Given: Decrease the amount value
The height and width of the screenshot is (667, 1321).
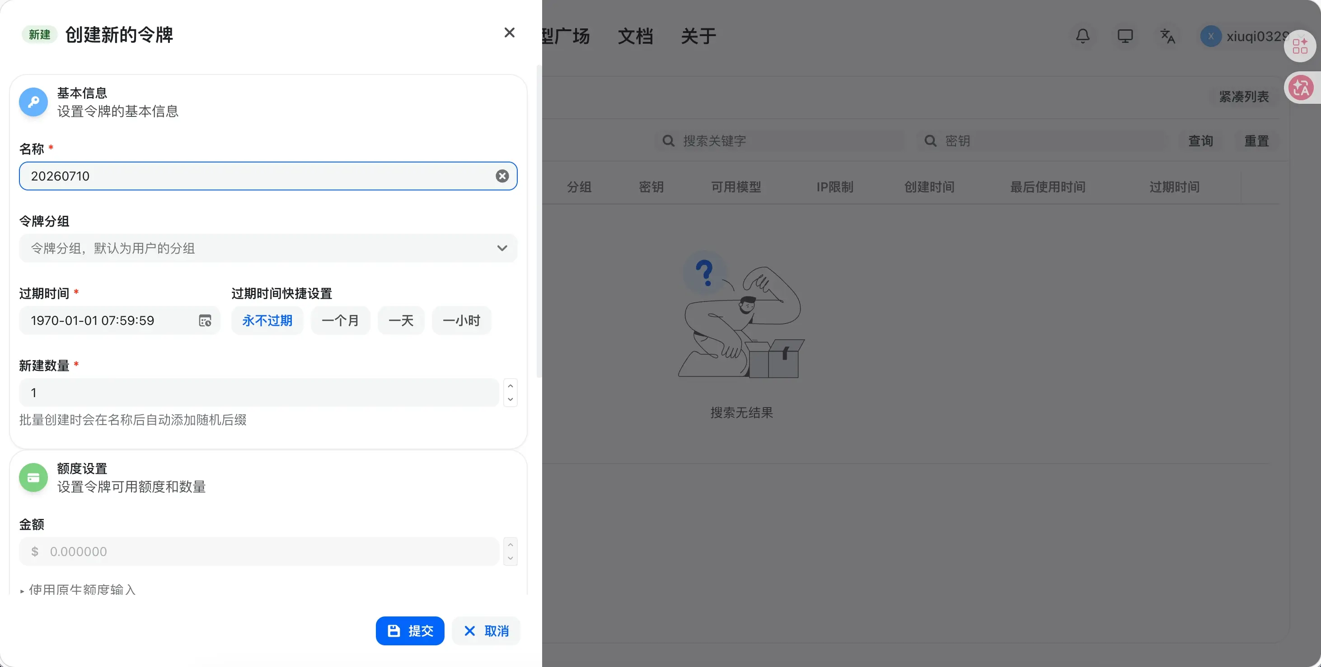Looking at the screenshot, I should coord(510,558).
